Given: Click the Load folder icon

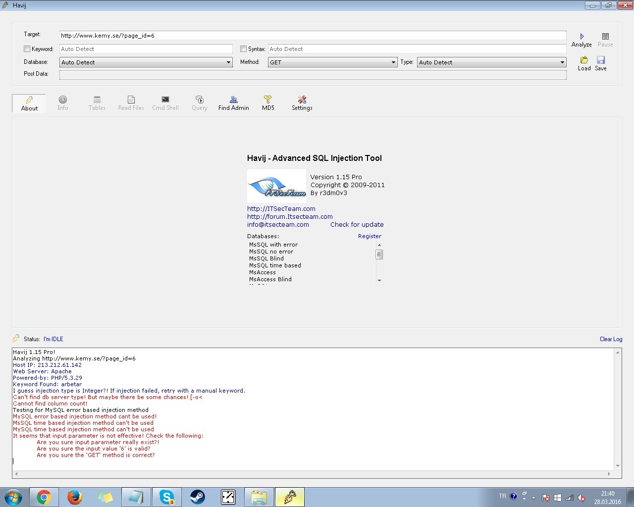Looking at the screenshot, I should point(584,60).
